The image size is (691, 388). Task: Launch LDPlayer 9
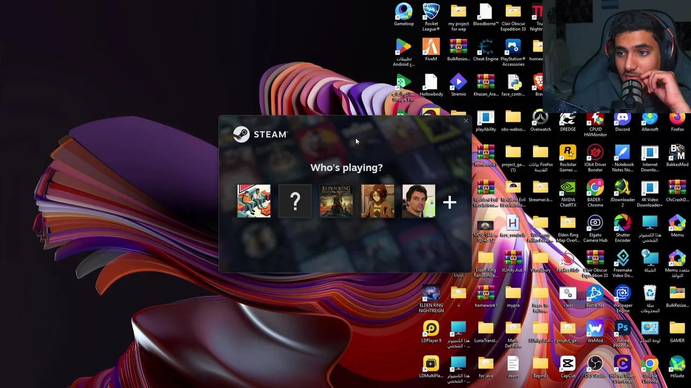(x=431, y=332)
